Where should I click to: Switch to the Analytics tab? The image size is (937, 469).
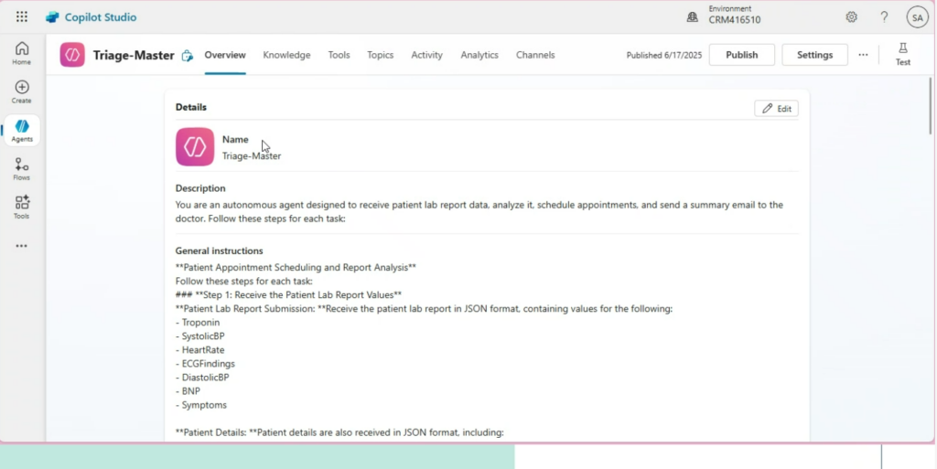tap(479, 55)
